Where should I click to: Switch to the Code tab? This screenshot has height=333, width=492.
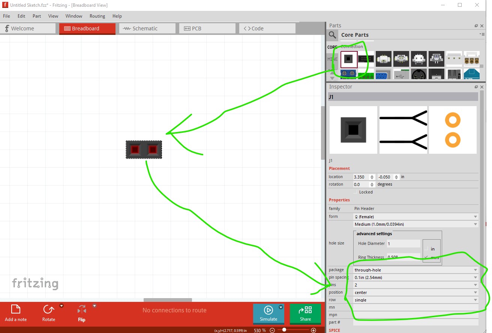(267, 28)
